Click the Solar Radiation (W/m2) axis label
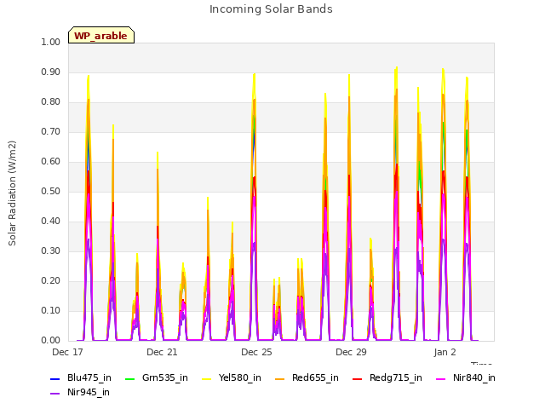 click(12, 193)
